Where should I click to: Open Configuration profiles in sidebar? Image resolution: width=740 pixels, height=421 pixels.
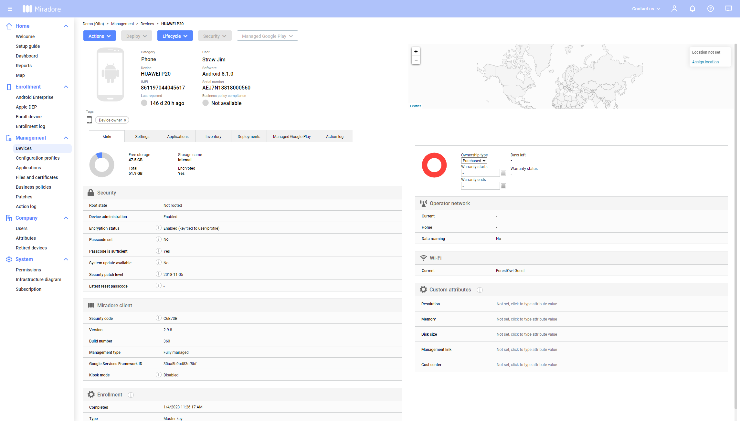37,158
